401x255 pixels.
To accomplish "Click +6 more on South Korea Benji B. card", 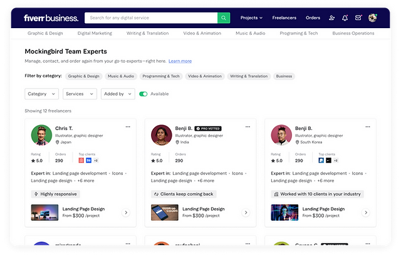I will click(326, 181).
